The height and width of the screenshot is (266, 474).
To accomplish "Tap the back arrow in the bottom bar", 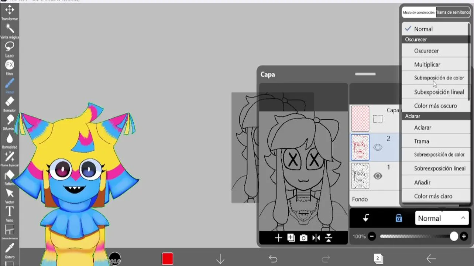I will 431,259.
